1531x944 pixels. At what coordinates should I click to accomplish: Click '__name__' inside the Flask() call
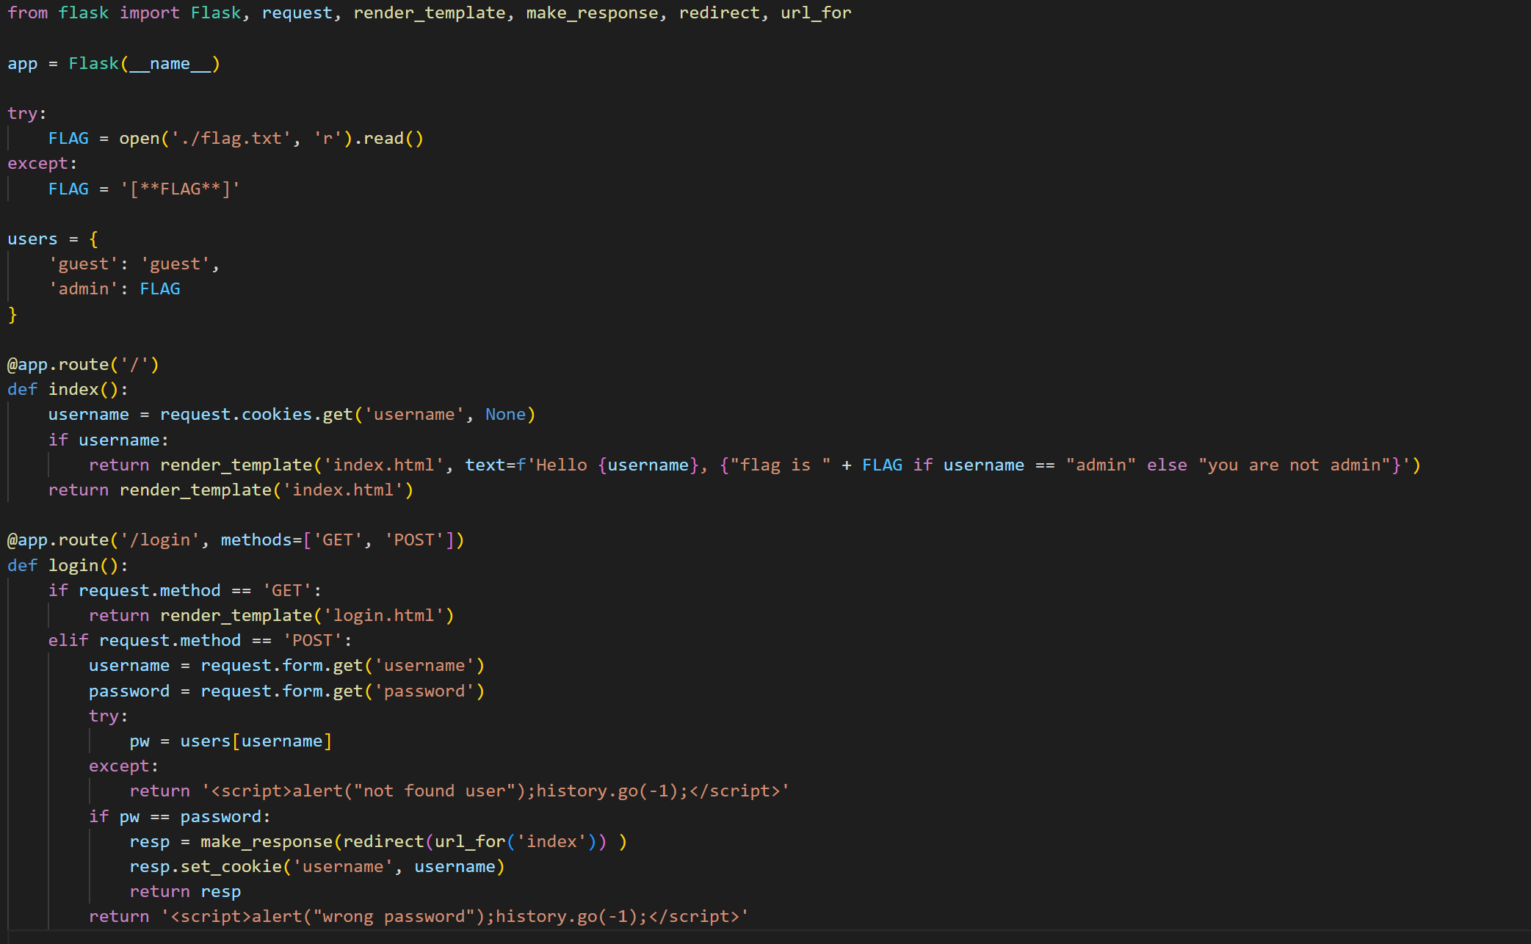click(x=170, y=64)
